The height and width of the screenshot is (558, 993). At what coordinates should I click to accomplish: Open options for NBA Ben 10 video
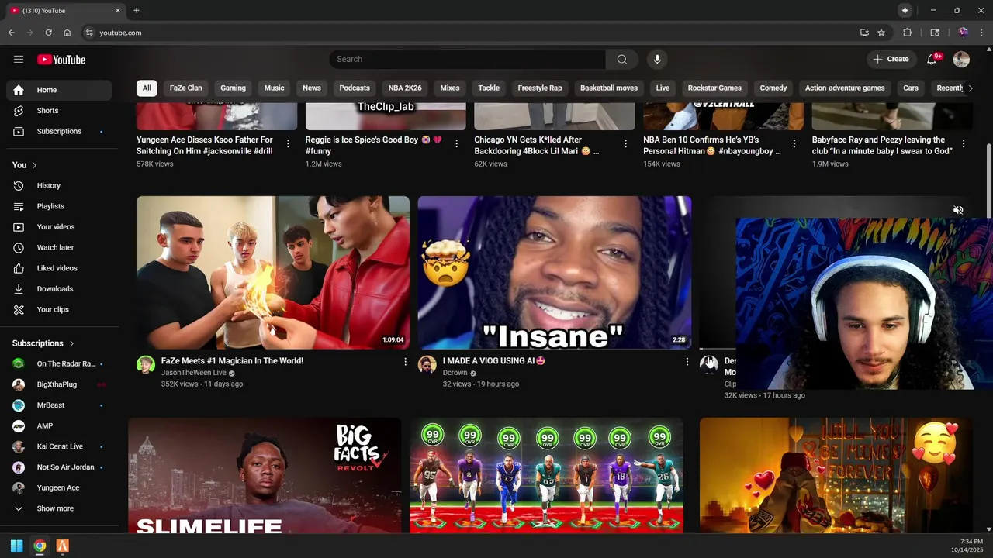click(794, 144)
